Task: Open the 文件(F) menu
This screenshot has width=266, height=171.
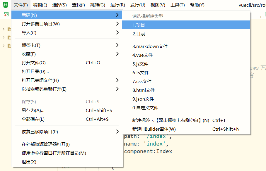Action: coord(21,5)
